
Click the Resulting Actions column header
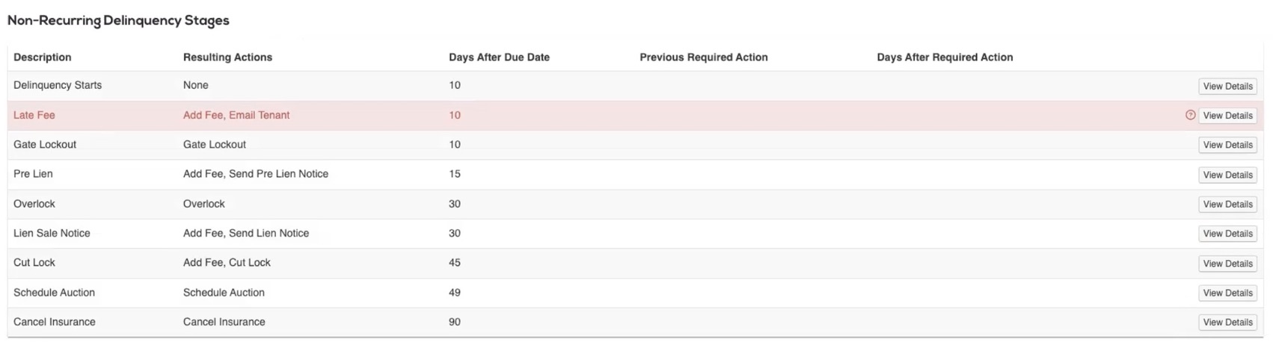(227, 57)
